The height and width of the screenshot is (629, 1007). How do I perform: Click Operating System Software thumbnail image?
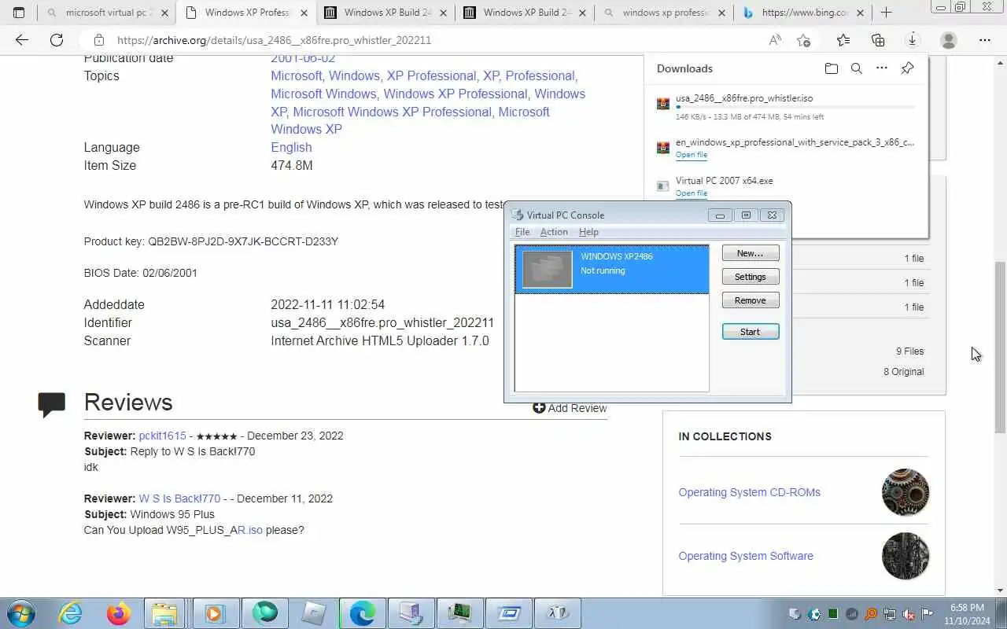[x=906, y=556]
